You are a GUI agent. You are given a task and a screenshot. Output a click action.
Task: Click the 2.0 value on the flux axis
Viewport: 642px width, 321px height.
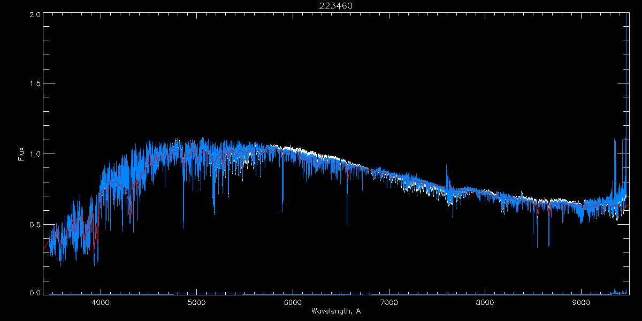click(x=35, y=15)
